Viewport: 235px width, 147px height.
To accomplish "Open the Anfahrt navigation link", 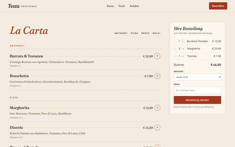I will [134, 6].
